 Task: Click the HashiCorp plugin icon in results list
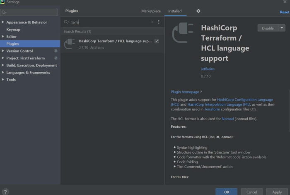(69, 44)
